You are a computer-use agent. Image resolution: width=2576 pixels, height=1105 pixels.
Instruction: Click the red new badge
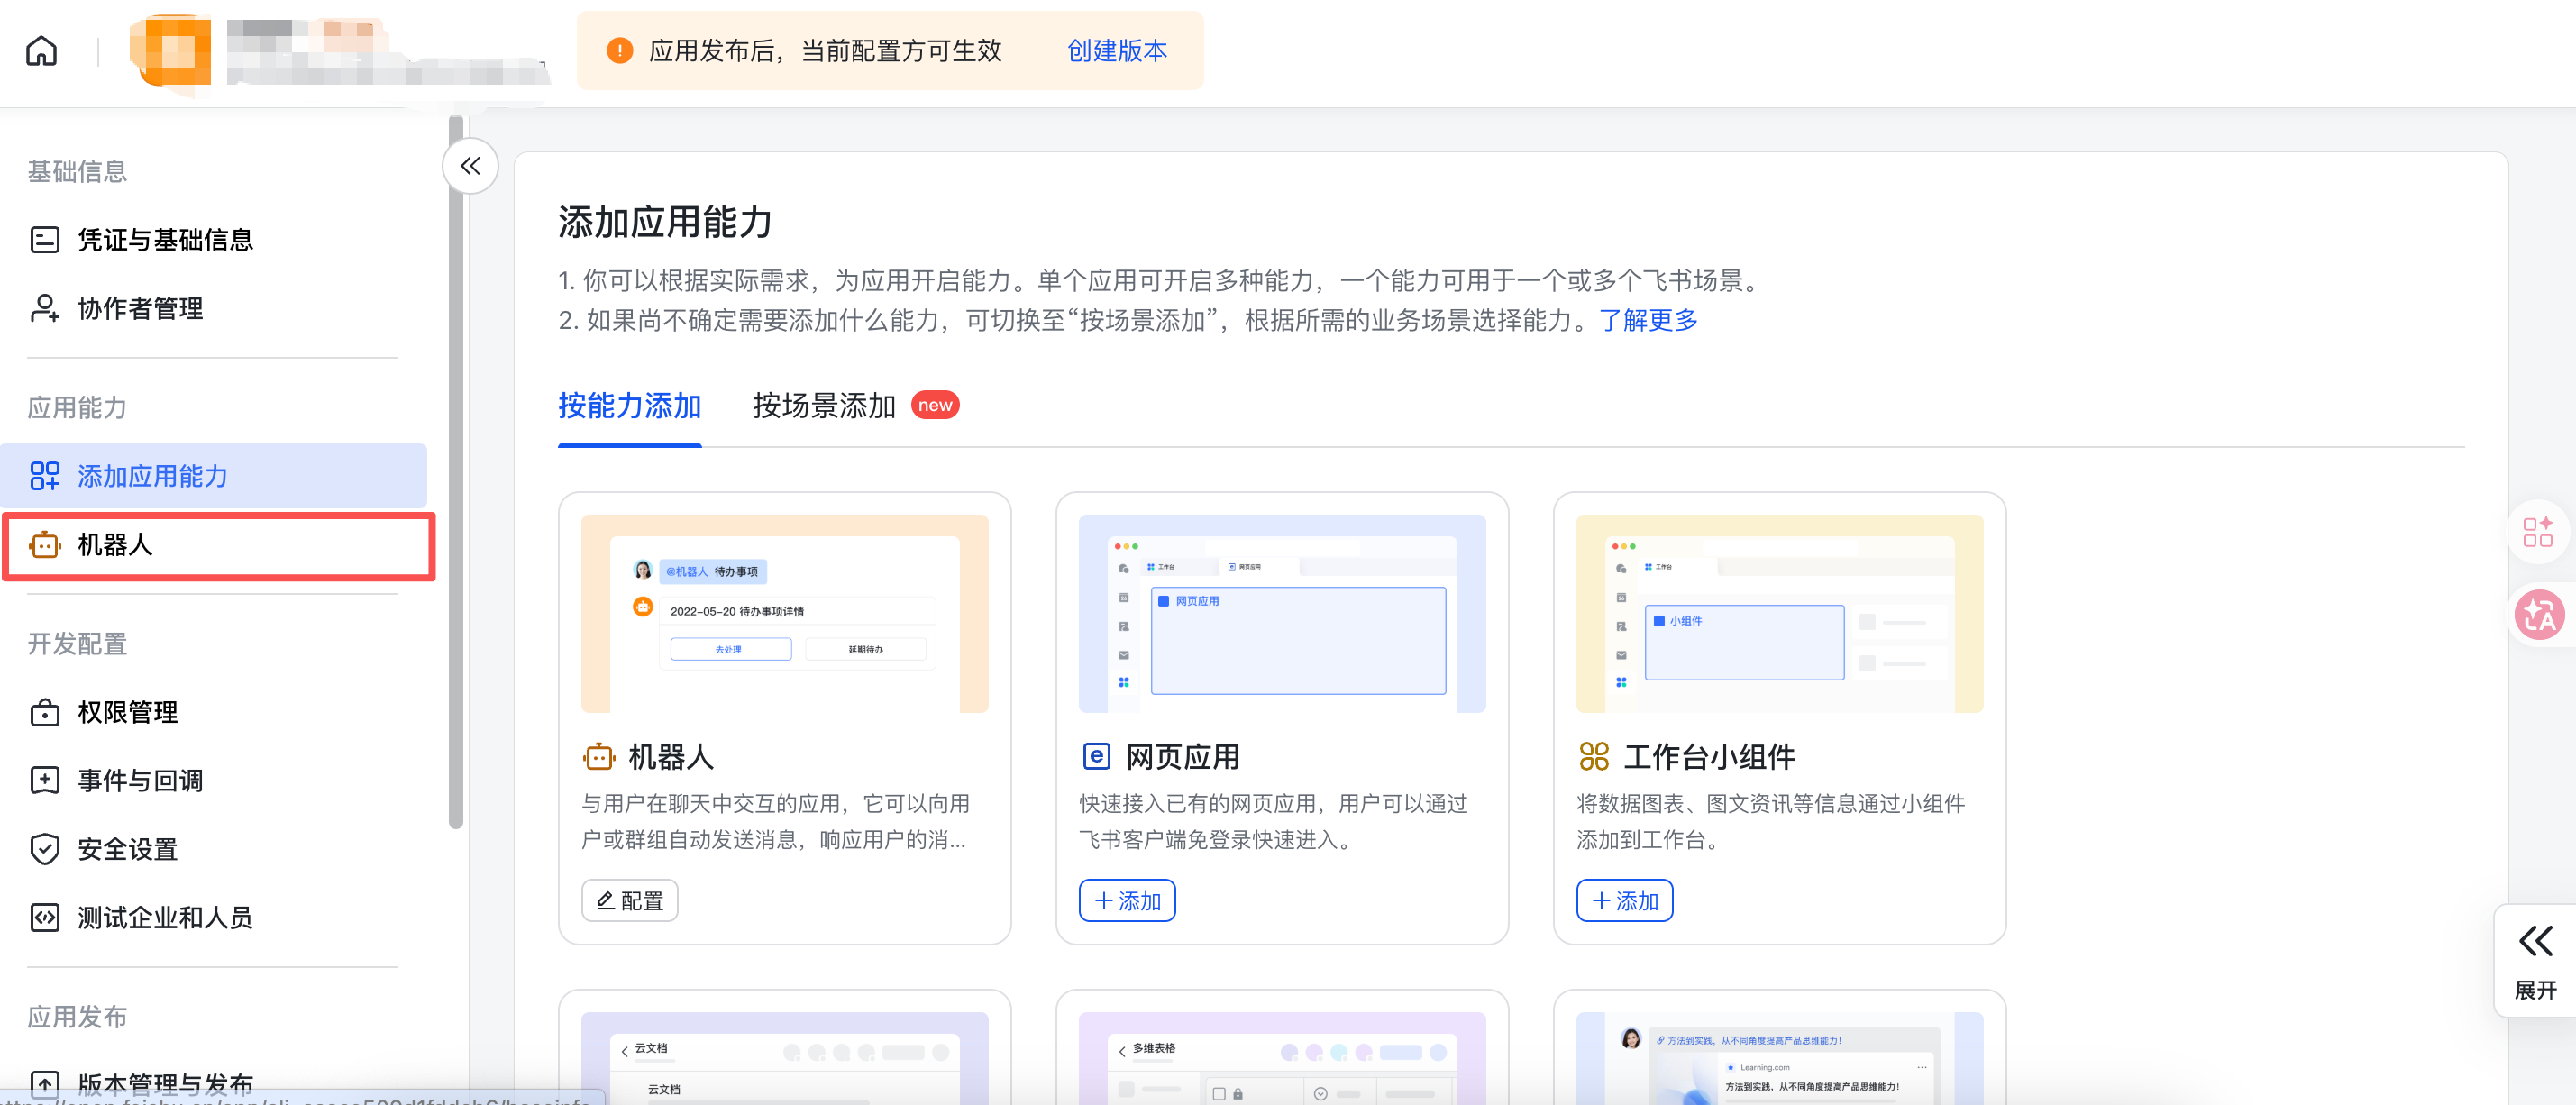pos(935,405)
